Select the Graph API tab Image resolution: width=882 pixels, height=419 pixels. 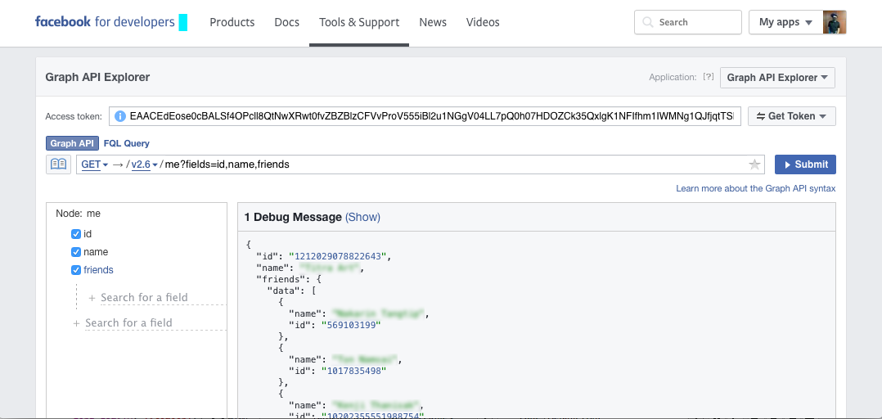coord(73,143)
